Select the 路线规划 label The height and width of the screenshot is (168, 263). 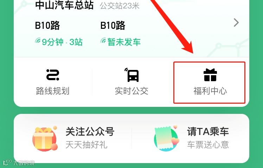click(53, 91)
